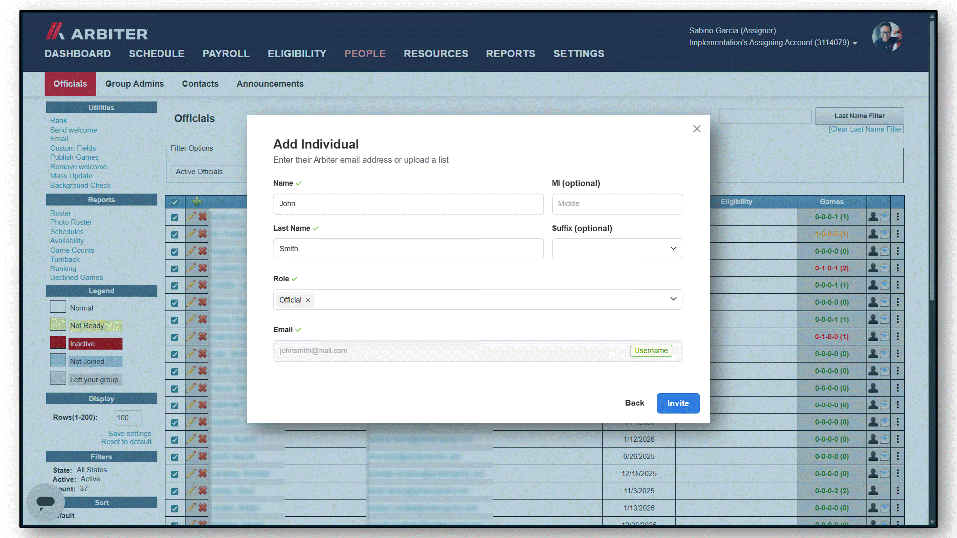Open the PAYROLL menu
Image resolution: width=957 pixels, height=538 pixels.
226,54
